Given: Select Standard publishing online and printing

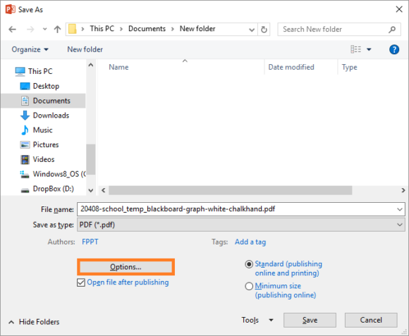Looking at the screenshot, I should pos(249,264).
